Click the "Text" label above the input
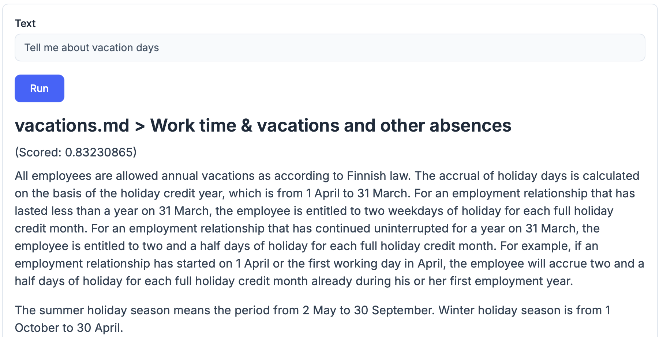Image resolution: width=663 pixels, height=337 pixels. click(25, 23)
